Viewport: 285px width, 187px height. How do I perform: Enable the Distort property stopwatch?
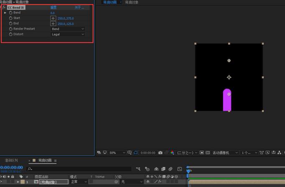coord(11,34)
